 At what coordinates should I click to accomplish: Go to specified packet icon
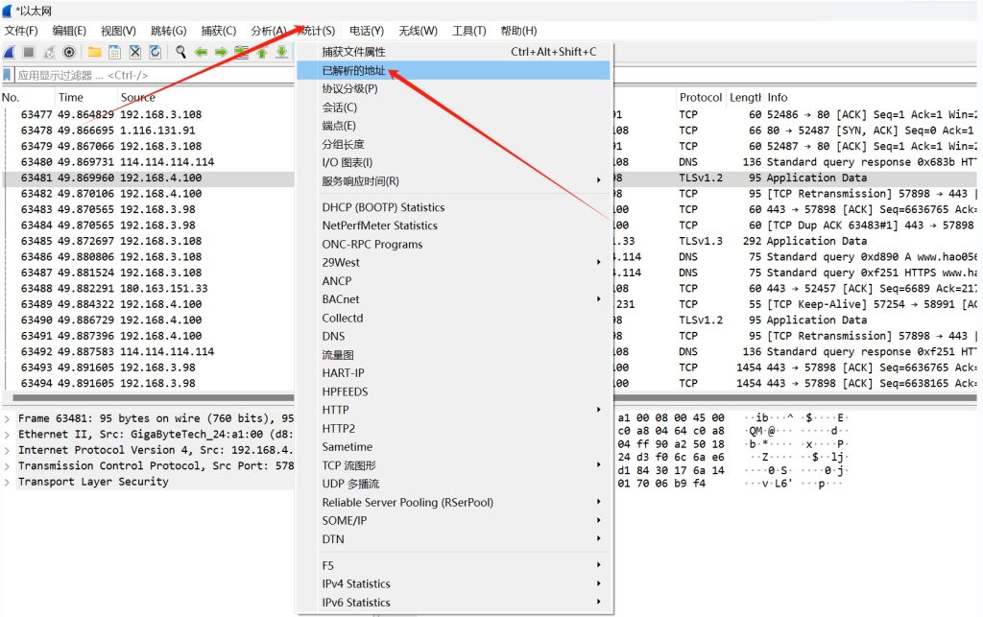241,52
